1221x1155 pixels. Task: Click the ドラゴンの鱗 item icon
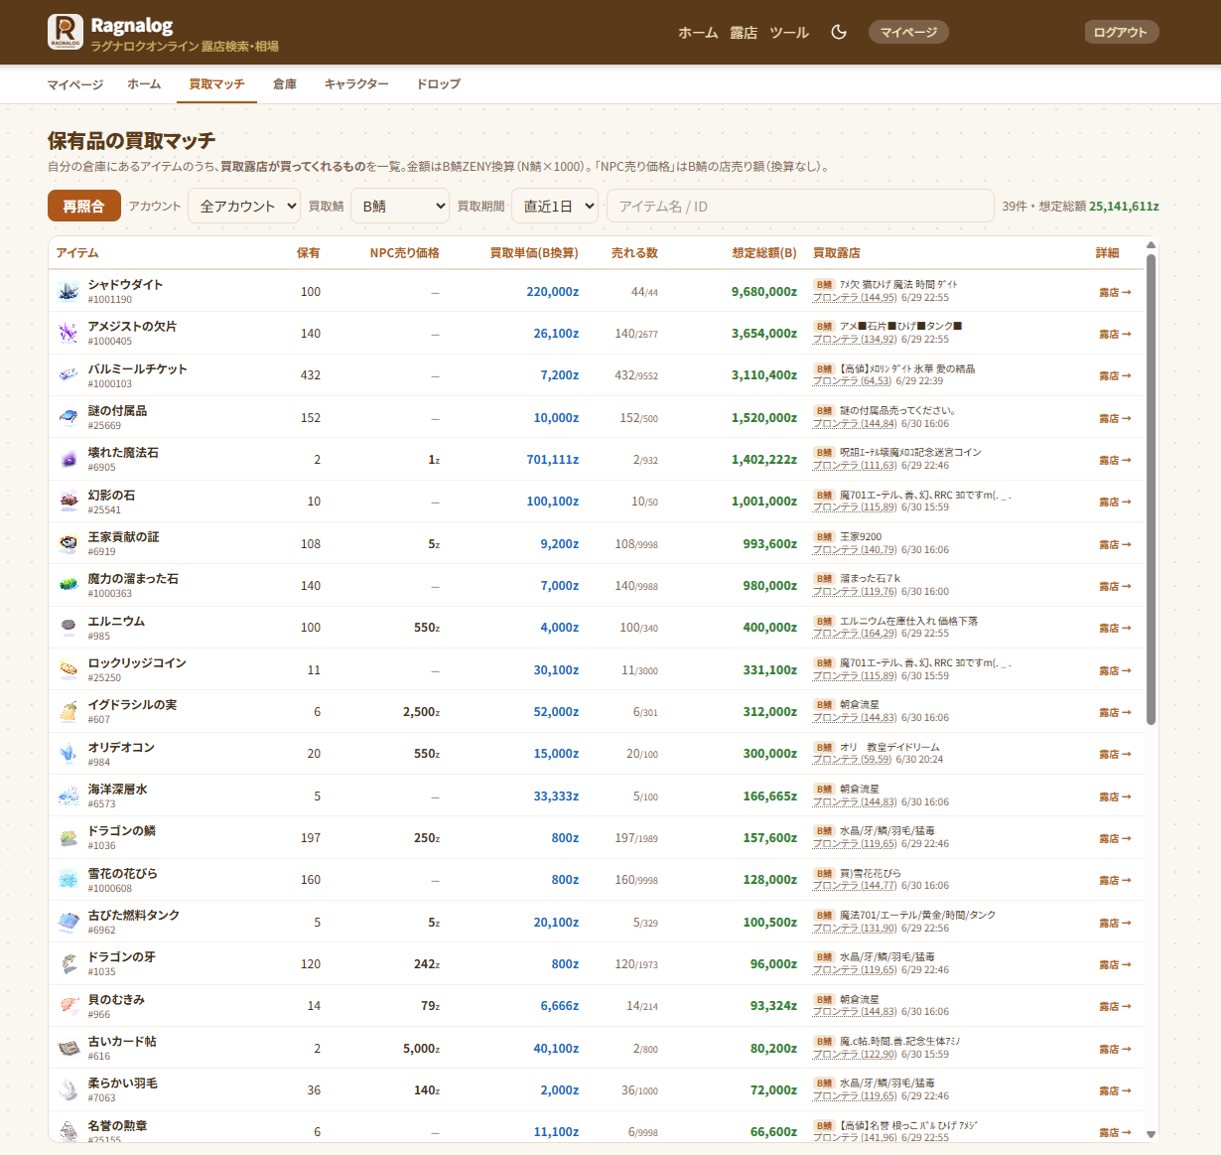coord(68,838)
